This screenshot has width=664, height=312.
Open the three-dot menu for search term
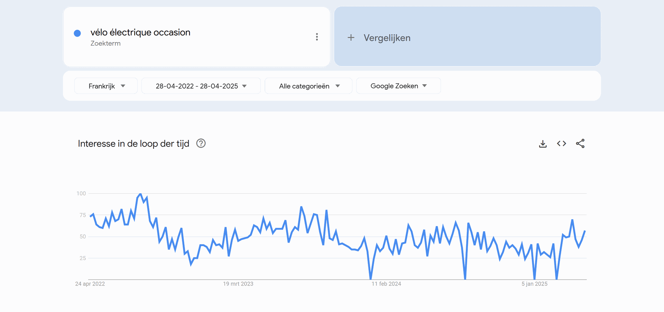pyautogui.click(x=317, y=37)
